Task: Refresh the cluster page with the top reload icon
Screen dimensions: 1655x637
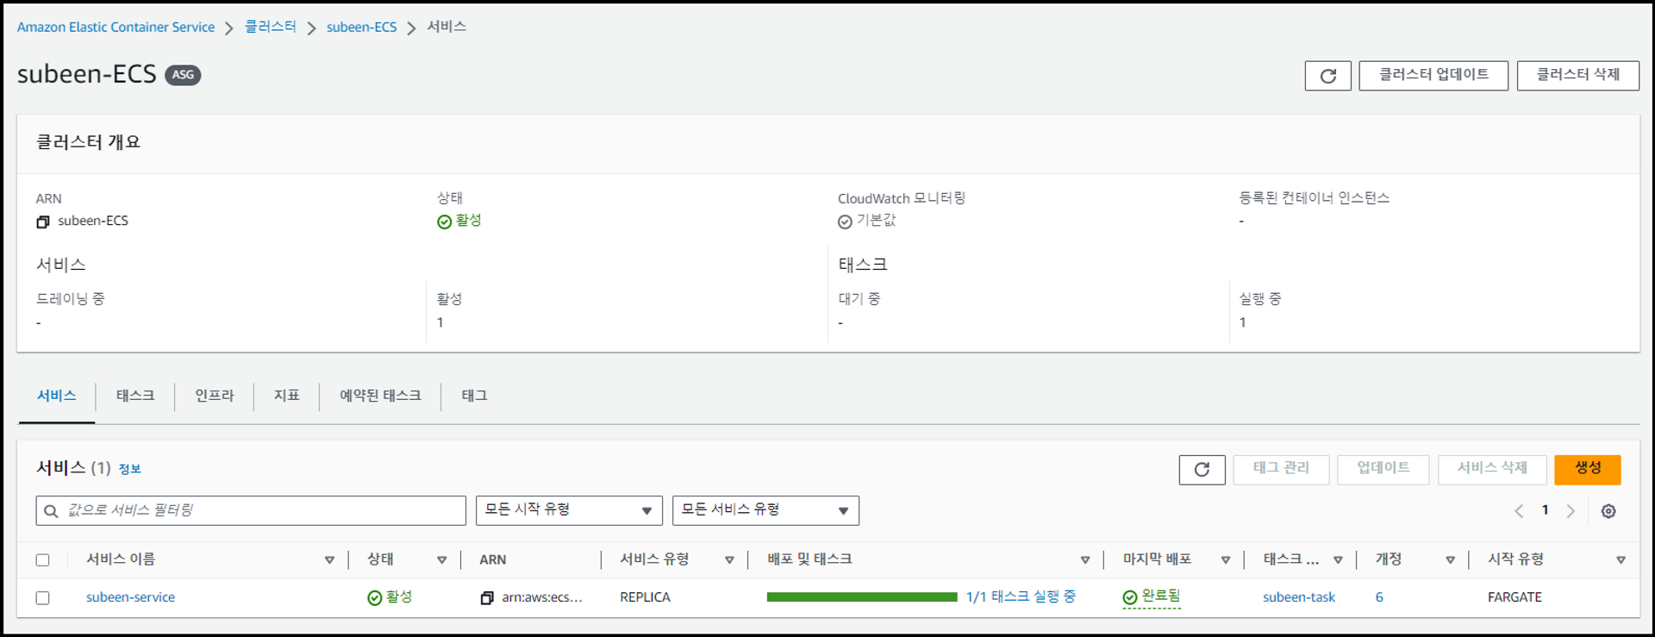Action: pos(1327,76)
